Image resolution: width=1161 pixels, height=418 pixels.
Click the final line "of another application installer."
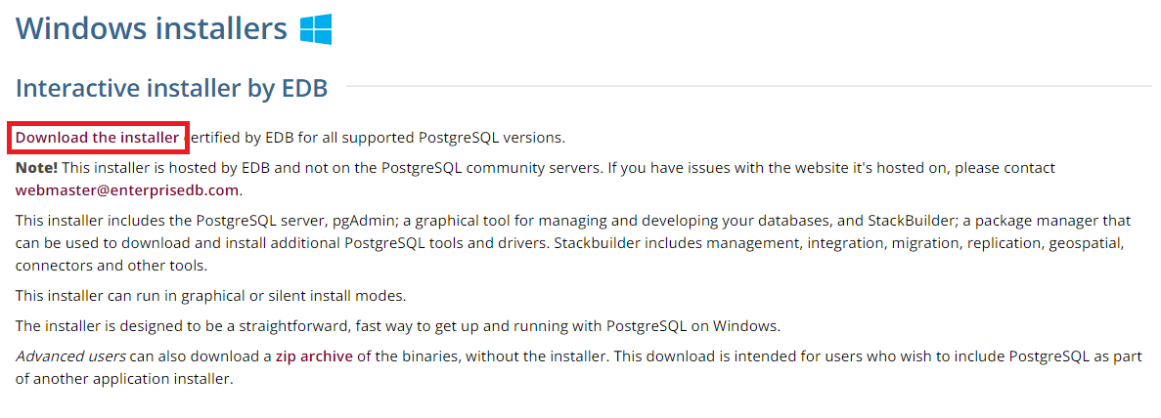tap(124, 379)
